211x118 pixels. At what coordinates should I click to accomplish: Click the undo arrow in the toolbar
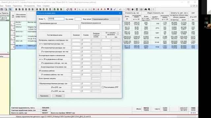(120, 9)
